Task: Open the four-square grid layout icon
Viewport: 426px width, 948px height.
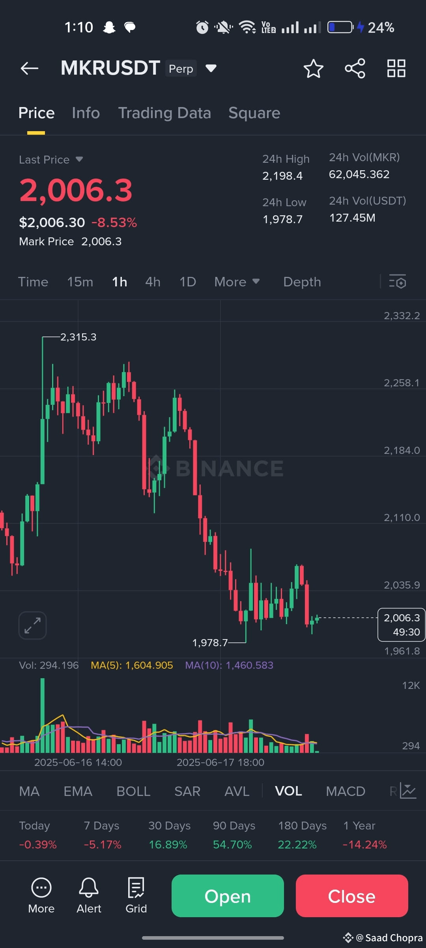Action: (x=396, y=68)
